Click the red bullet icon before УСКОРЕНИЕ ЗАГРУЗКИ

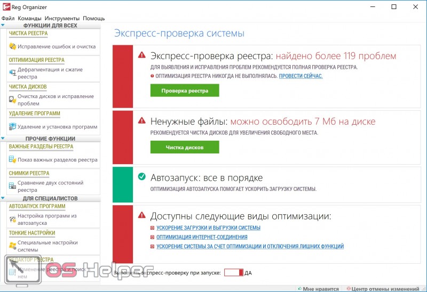(153, 228)
